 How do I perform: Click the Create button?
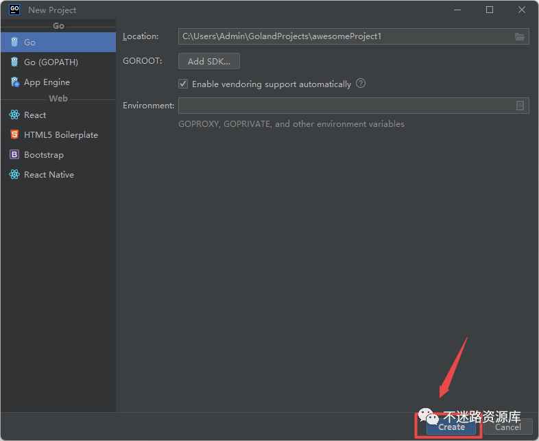pos(451,427)
